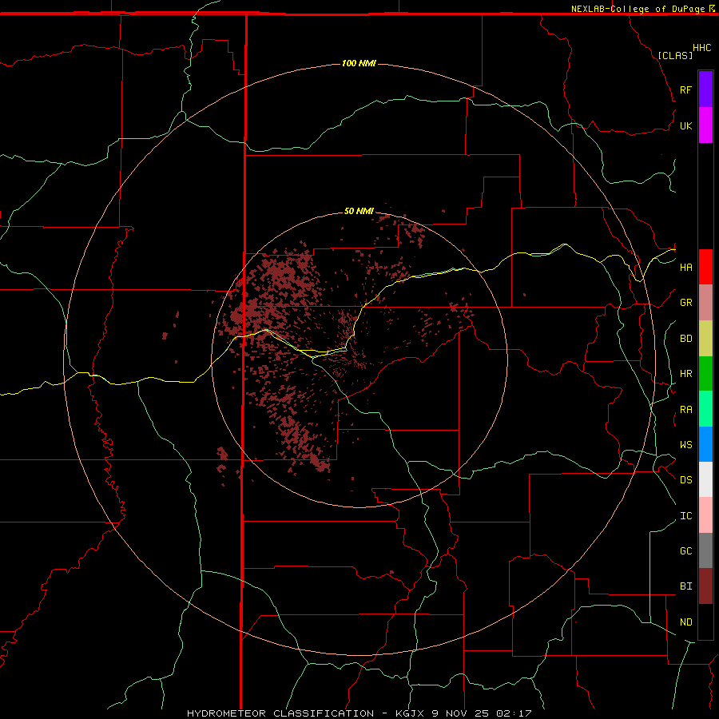719x719 pixels.
Task: Click the BI legend label
Action: tap(685, 586)
